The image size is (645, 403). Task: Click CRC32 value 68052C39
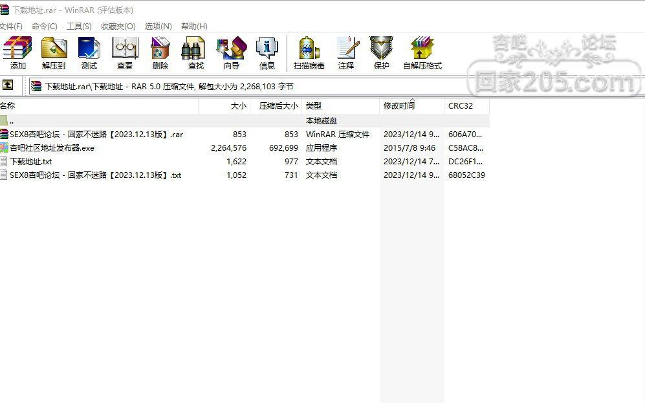coord(466,175)
